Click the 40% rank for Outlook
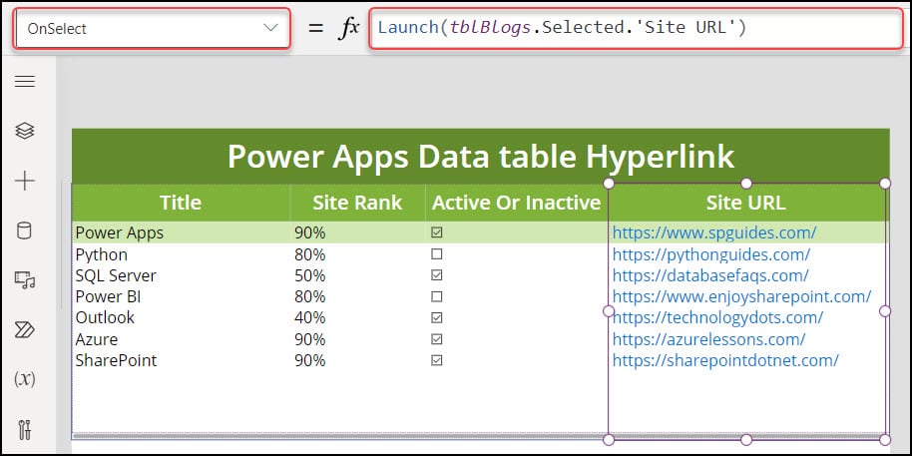Screen dimensions: 912x456 pos(310,317)
